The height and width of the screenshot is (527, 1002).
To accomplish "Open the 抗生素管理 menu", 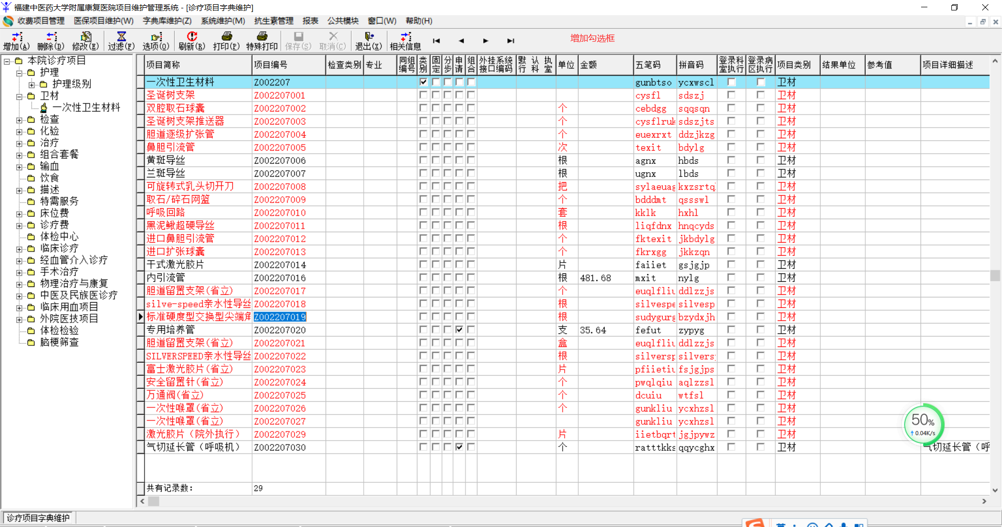I will [x=273, y=21].
